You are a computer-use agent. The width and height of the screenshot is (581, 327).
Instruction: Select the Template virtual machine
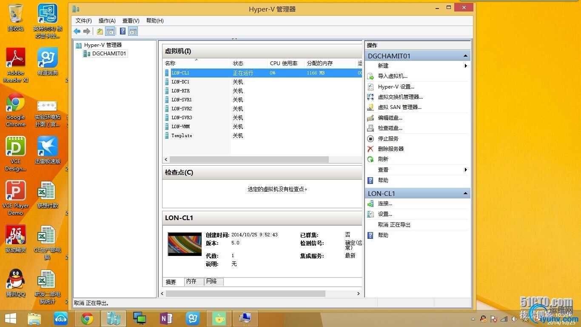[x=182, y=135]
